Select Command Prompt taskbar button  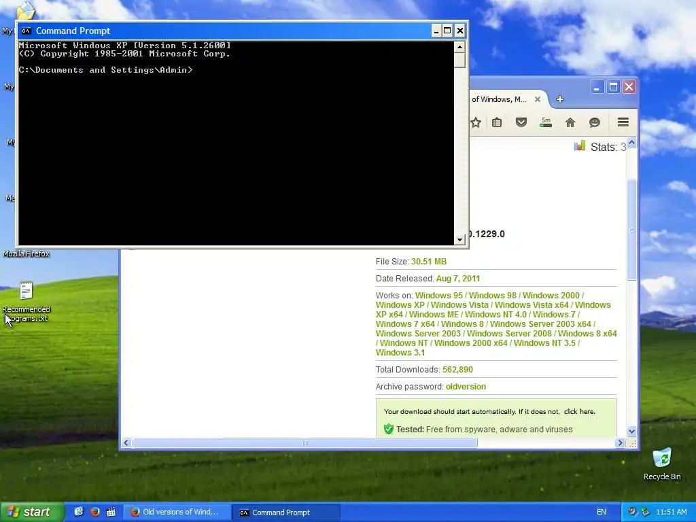287,512
